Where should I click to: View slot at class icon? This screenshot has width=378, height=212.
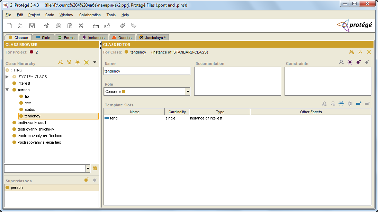(x=333, y=104)
